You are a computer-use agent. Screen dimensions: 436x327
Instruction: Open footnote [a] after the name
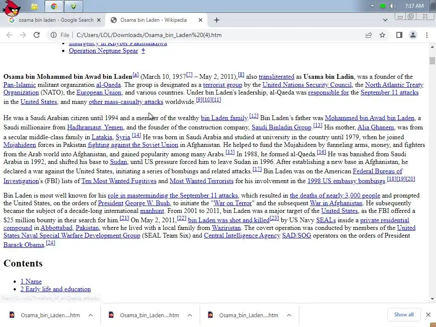(x=135, y=75)
